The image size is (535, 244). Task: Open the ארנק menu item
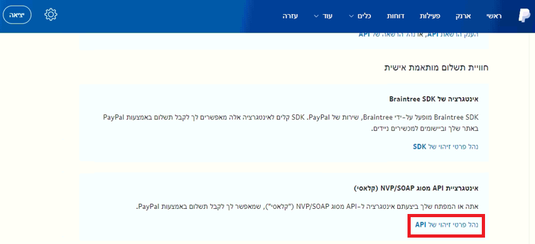click(x=464, y=16)
